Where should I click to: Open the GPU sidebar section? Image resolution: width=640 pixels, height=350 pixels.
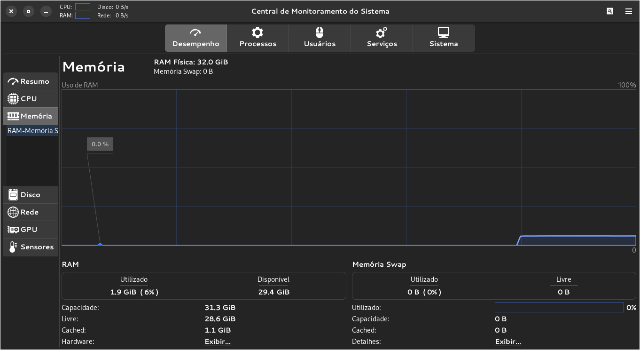pos(30,230)
